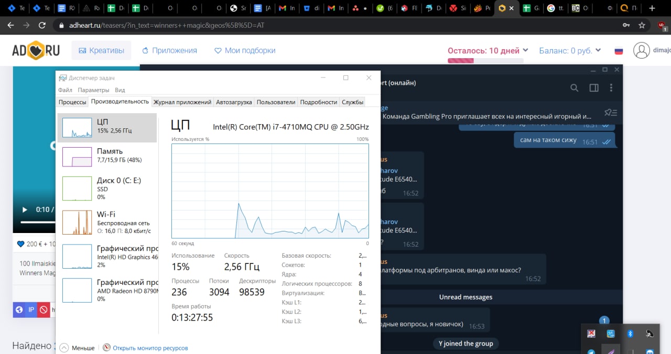Screen dimensions: 671x354
Task: Open the Файл menu in Task Manager
Action: click(x=65, y=90)
